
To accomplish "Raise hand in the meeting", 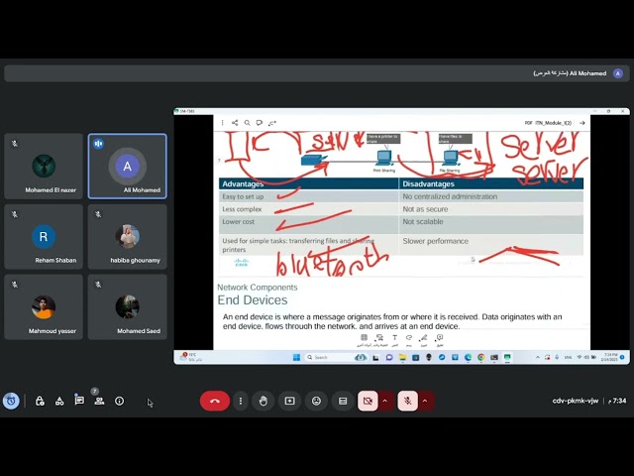I will click(264, 401).
